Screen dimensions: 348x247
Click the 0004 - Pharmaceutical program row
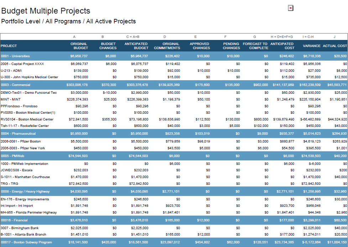click(18, 134)
